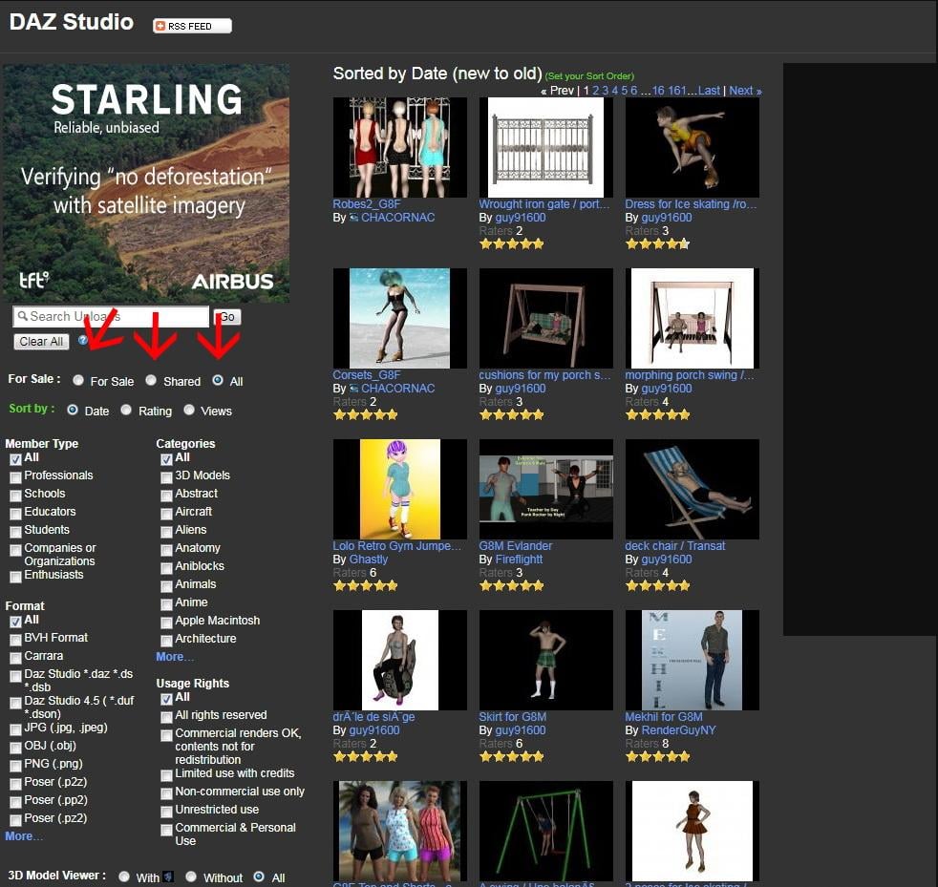Viewport: 938px width, 887px height.
Task: Enable the OBJ (.obj) format checkbox
Action: [x=15, y=748]
